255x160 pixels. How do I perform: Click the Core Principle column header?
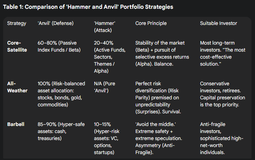point(151,24)
